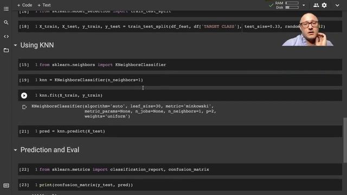
Task: Open the settings gear icon
Action: [324, 5]
